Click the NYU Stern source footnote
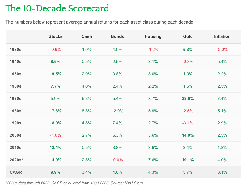The width and height of the screenshot is (250, 191). point(74,183)
